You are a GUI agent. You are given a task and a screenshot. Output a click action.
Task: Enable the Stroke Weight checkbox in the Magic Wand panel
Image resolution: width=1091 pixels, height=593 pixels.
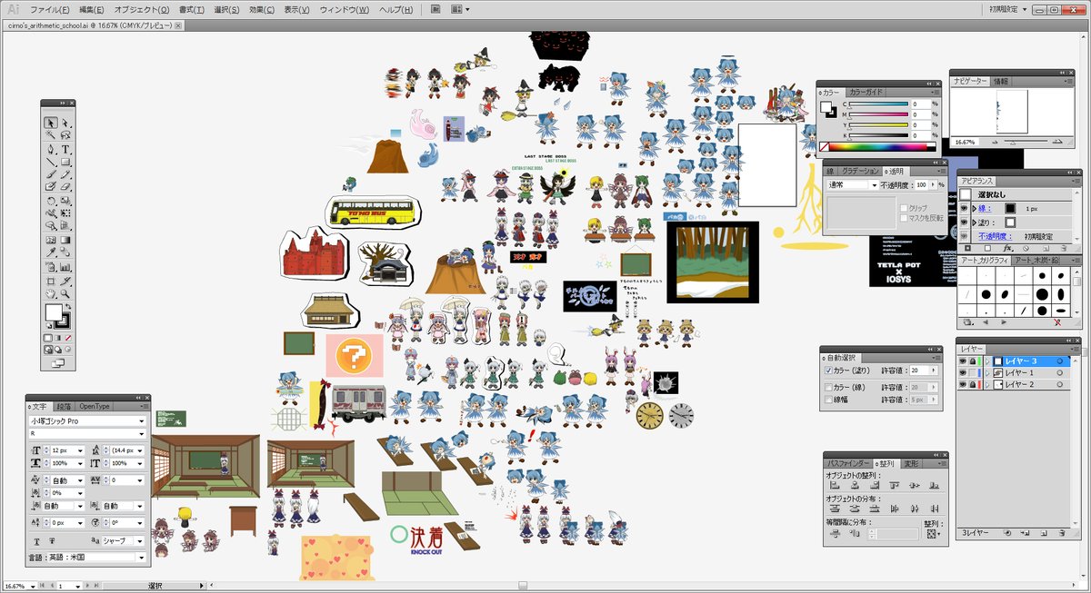click(828, 400)
